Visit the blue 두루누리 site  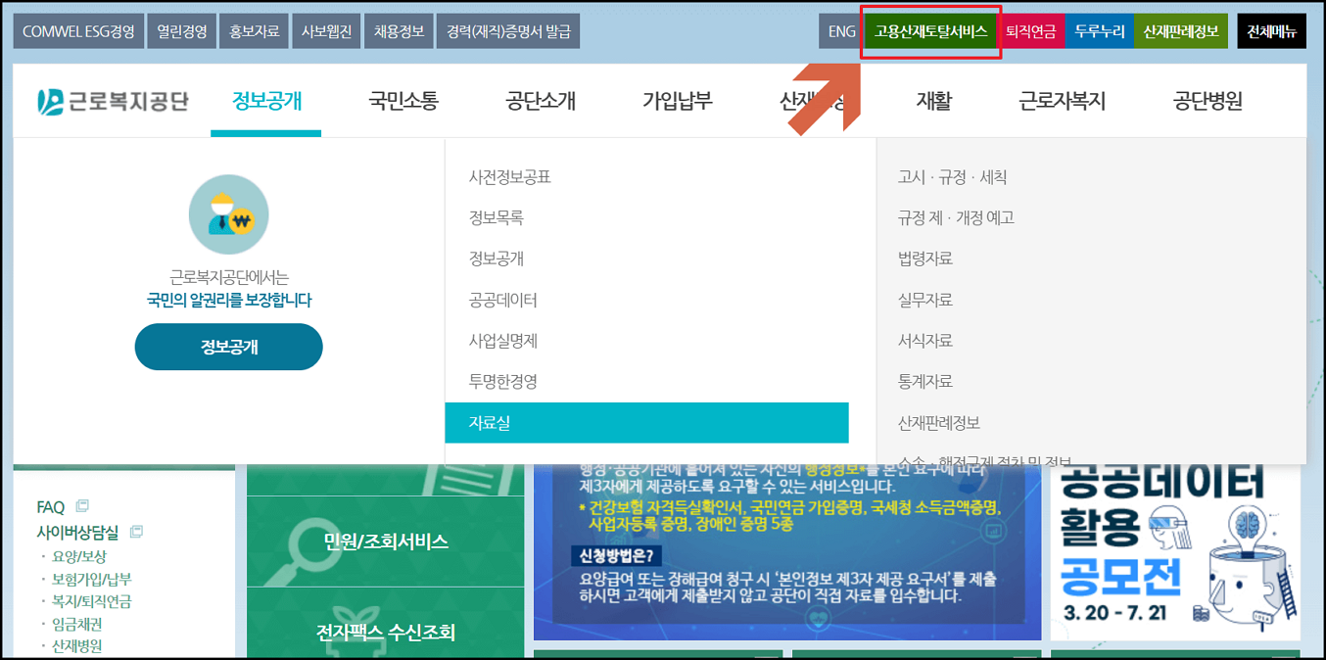pos(1100,30)
